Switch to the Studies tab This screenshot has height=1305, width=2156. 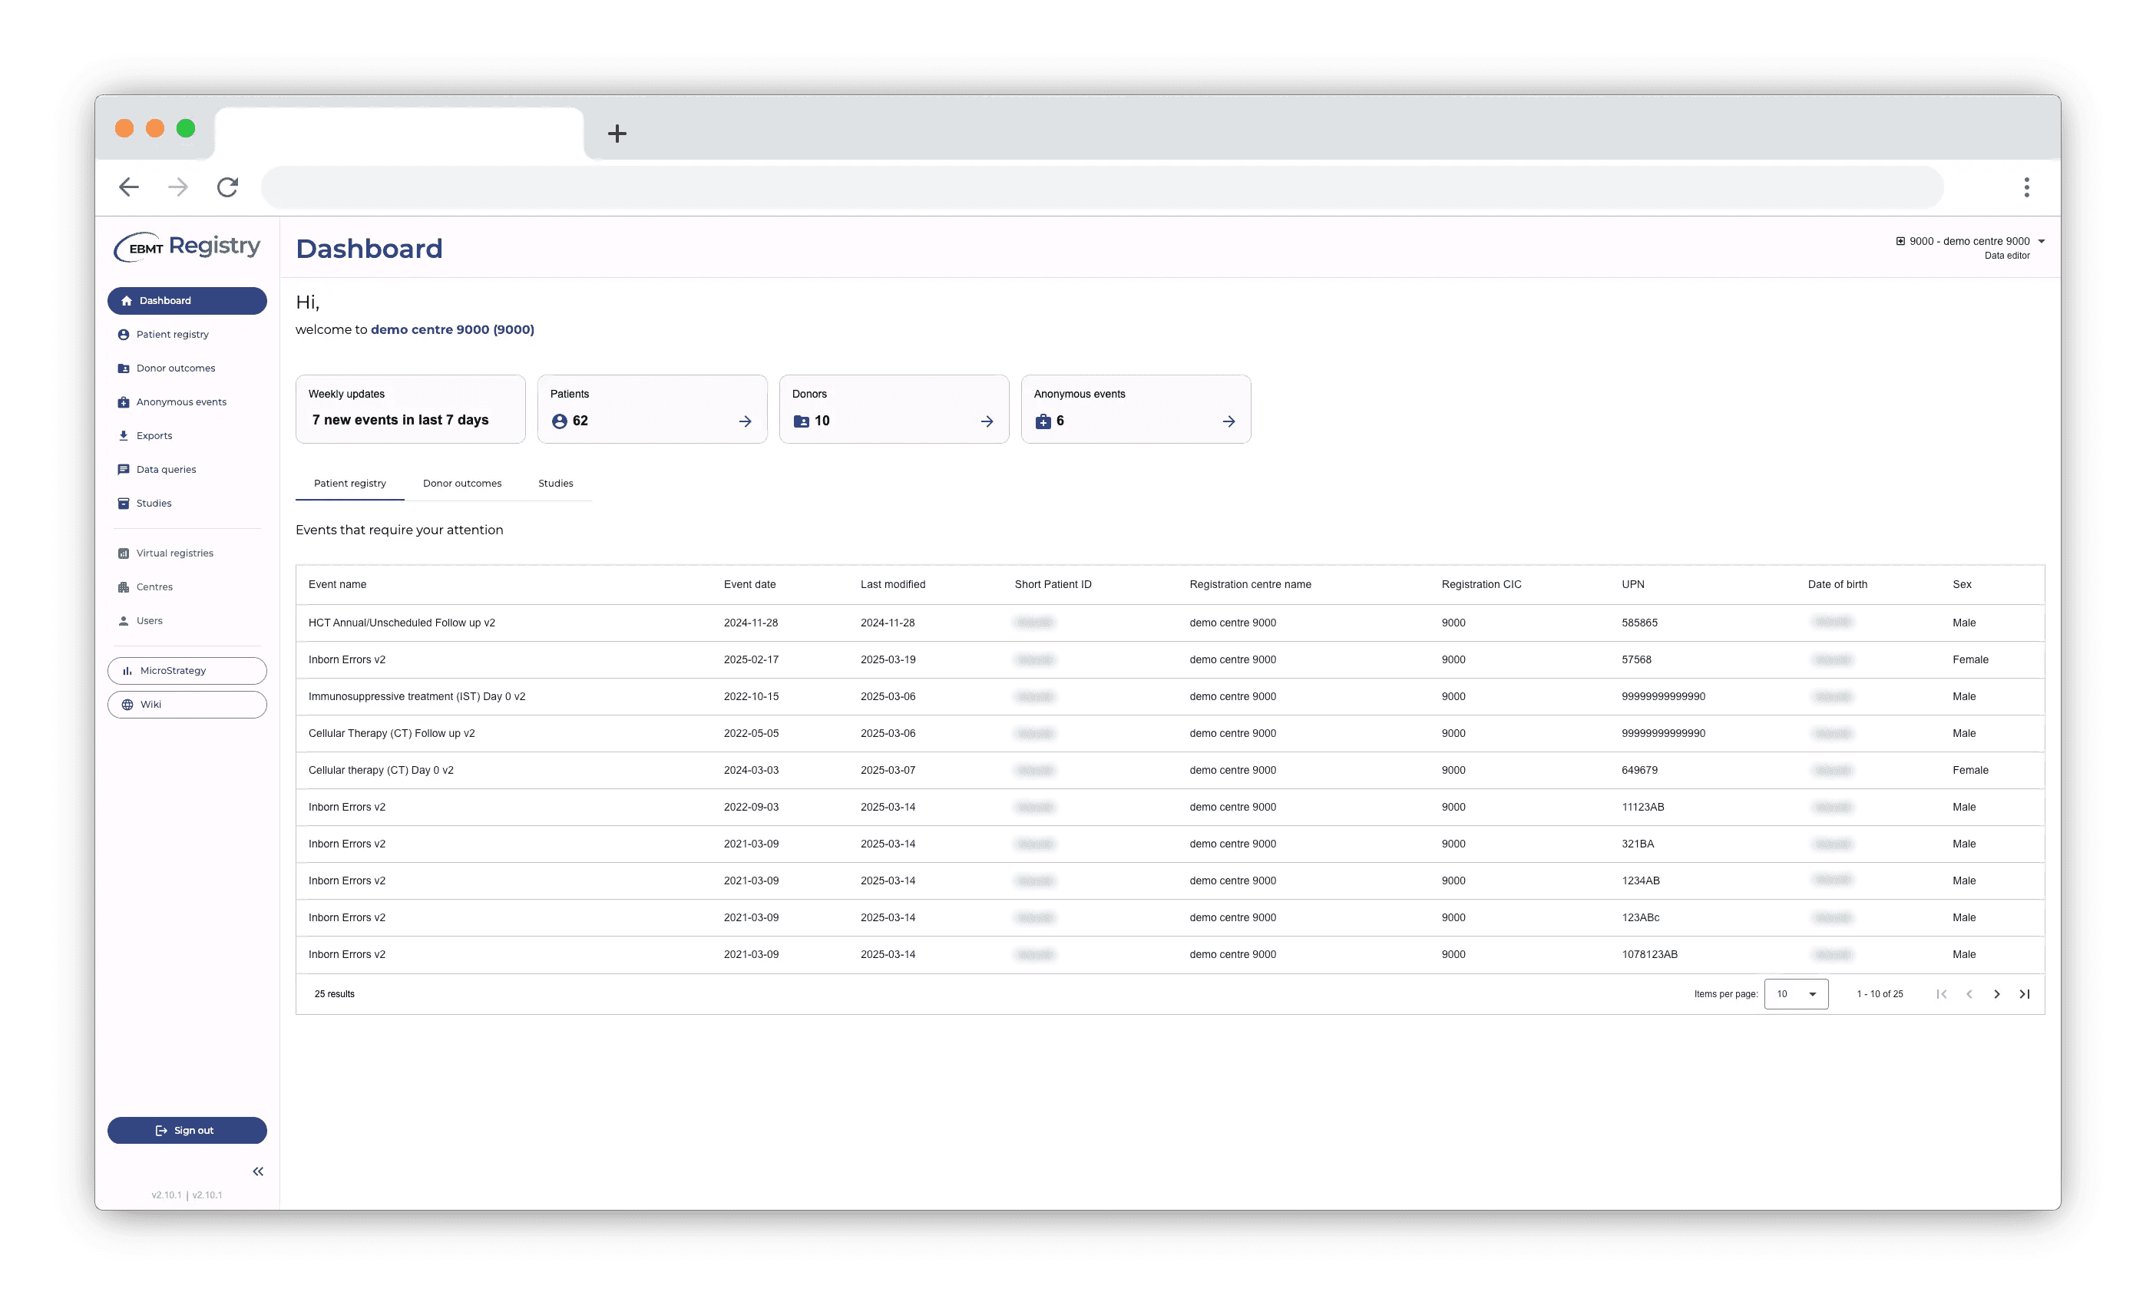(556, 484)
